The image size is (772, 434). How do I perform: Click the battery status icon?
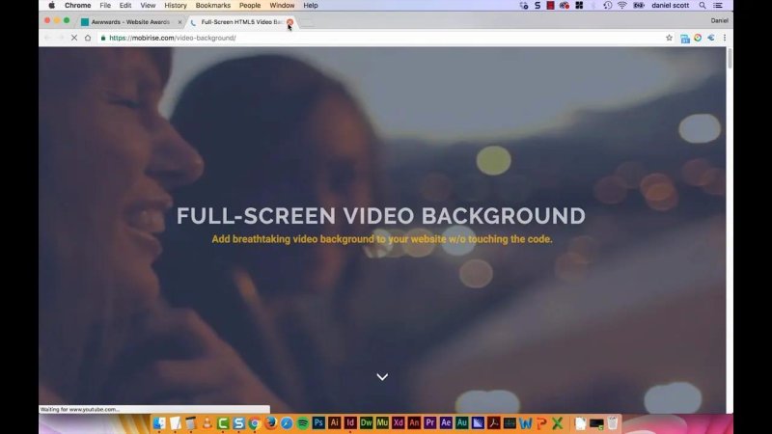[639, 6]
